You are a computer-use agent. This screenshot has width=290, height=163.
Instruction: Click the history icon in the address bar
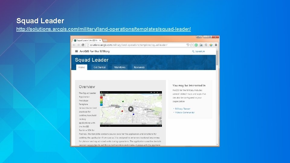point(188,45)
